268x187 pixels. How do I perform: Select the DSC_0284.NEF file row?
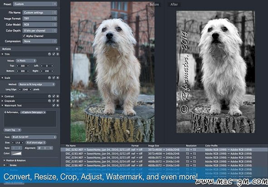pyautogui.click(x=164, y=157)
